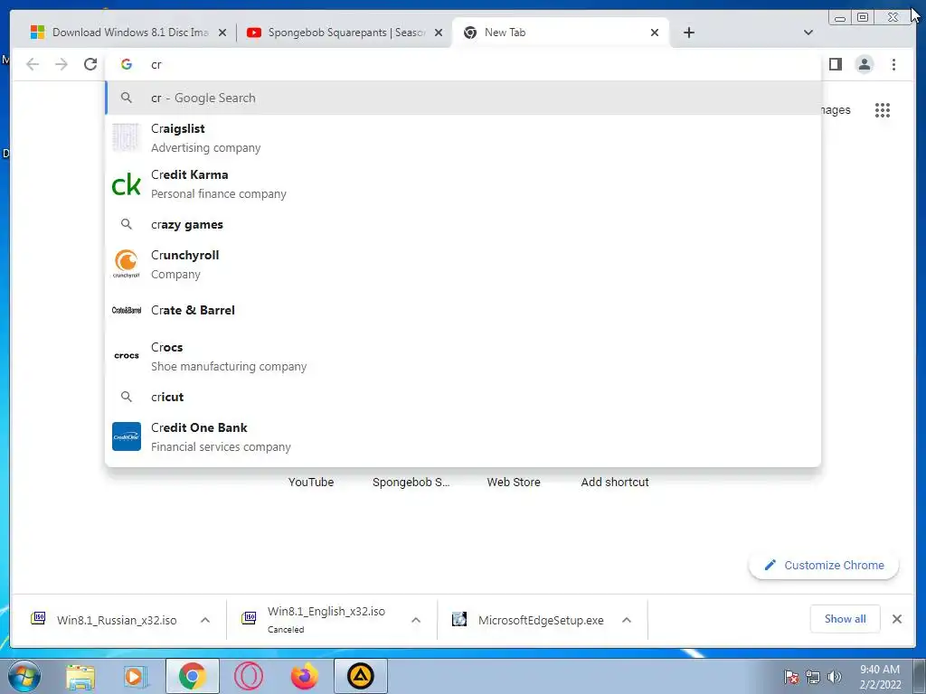This screenshot has height=694, width=926.
Task: Open Windows Explorer from taskbar
Action: click(x=80, y=676)
